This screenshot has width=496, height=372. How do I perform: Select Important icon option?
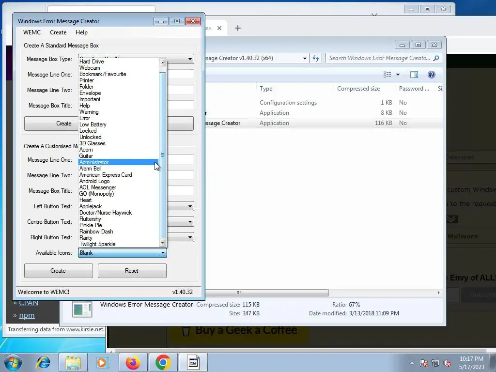click(x=118, y=99)
